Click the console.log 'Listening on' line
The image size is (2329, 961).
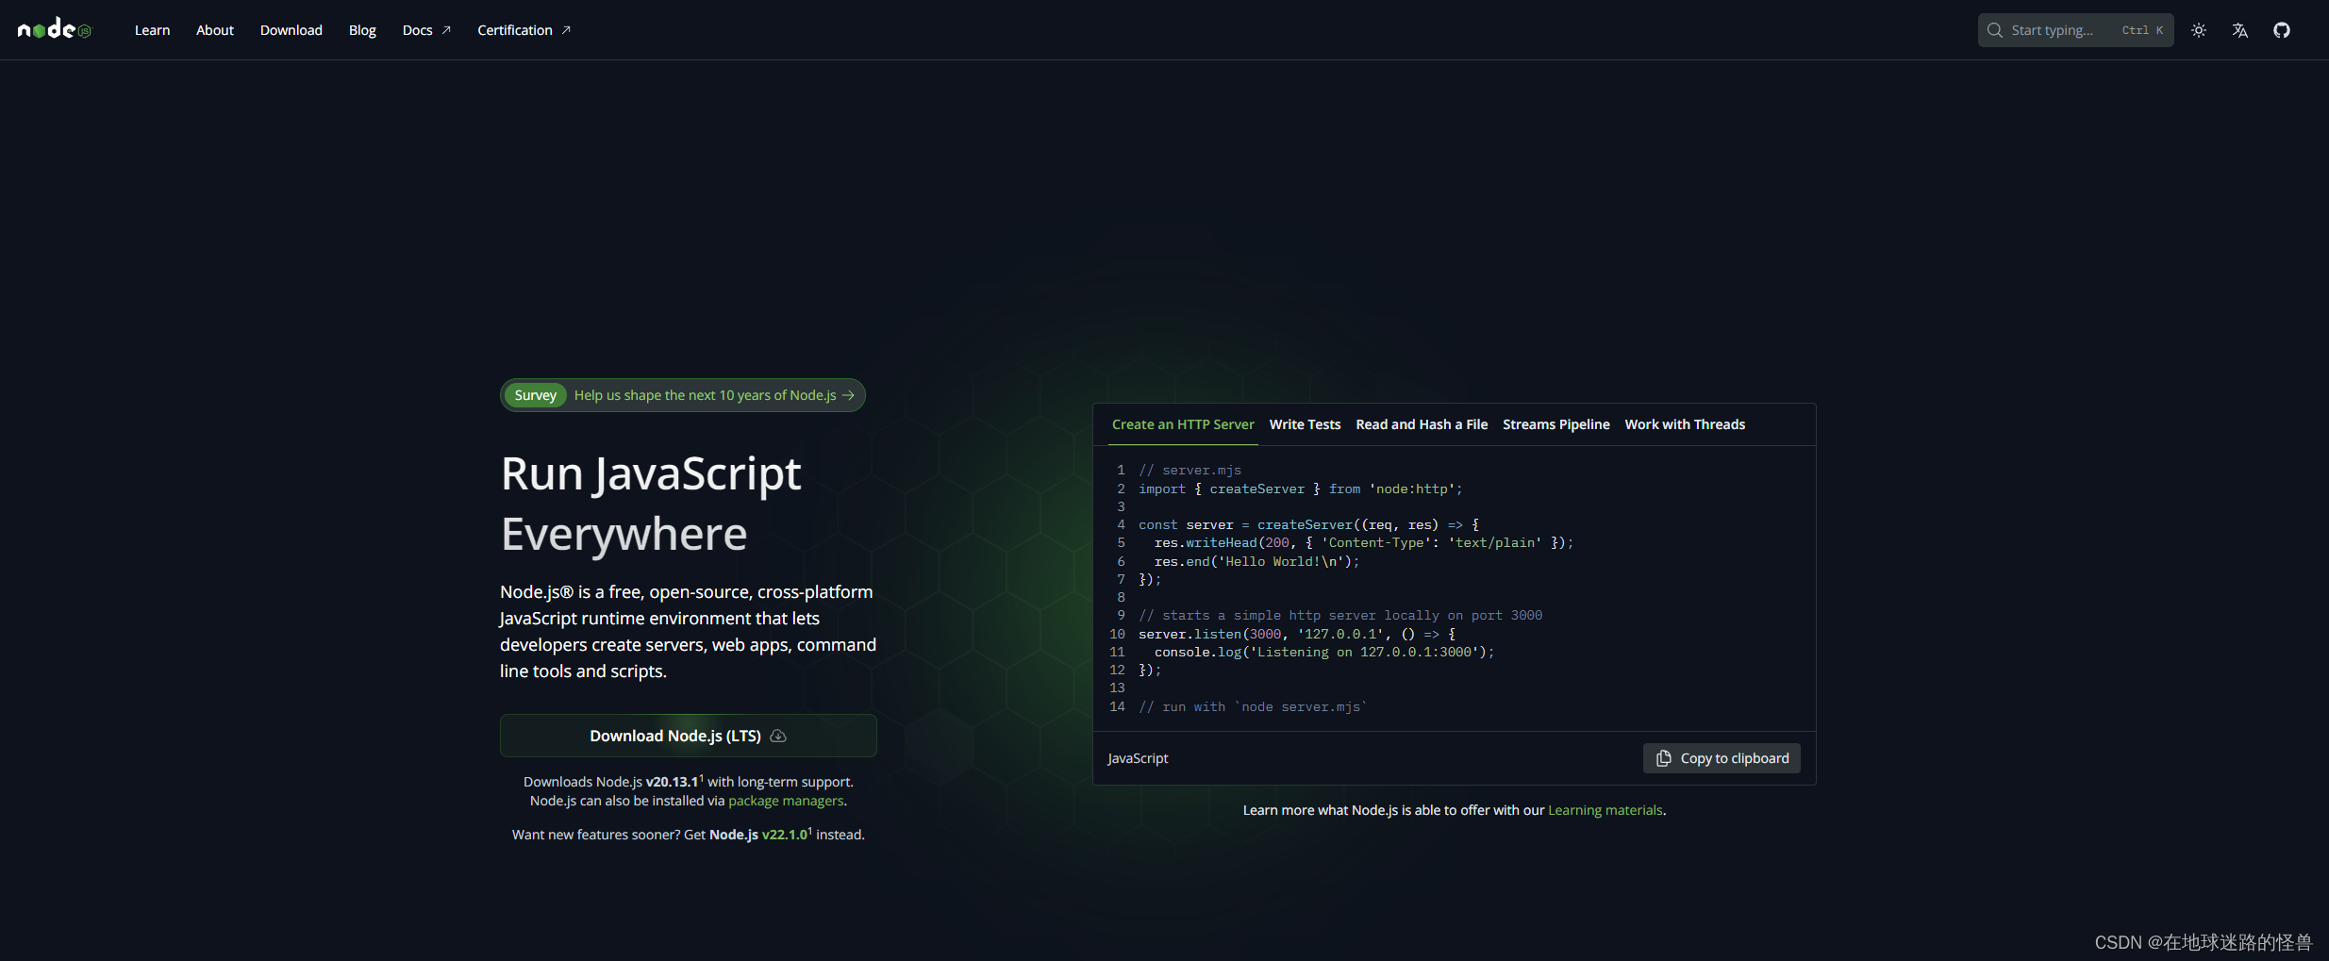1324,652
